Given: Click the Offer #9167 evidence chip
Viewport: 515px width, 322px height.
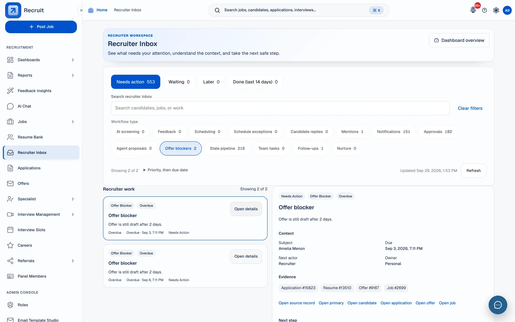Looking at the screenshot, I should [x=369, y=288].
